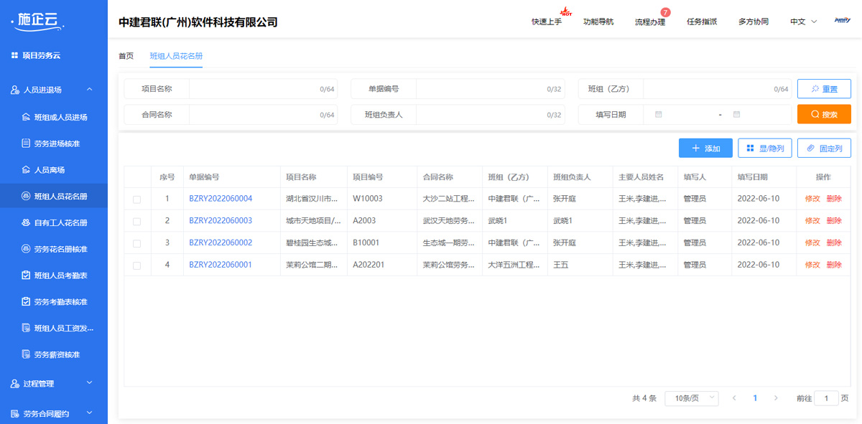Image resolution: width=862 pixels, height=424 pixels.
Task: Click 修改 for row BZRY2022060003
Action: click(x=812, y=221)
